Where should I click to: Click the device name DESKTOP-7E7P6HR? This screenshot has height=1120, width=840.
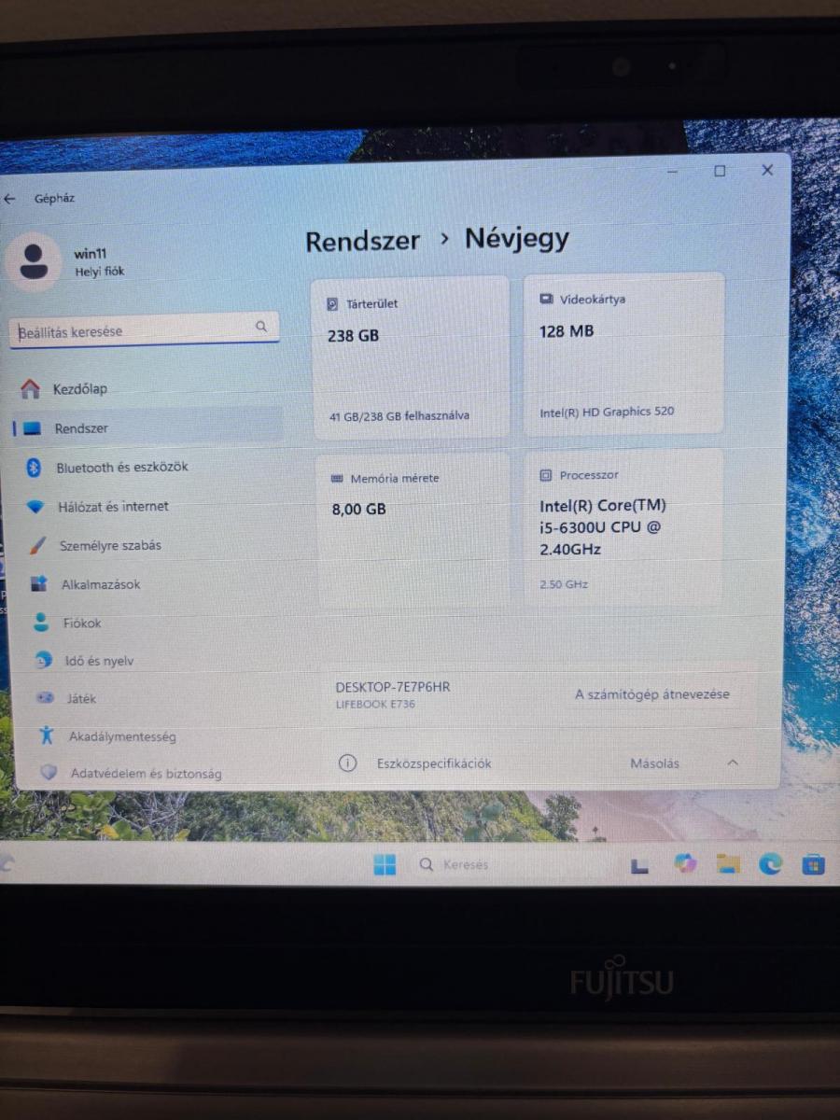click(392, 687)
